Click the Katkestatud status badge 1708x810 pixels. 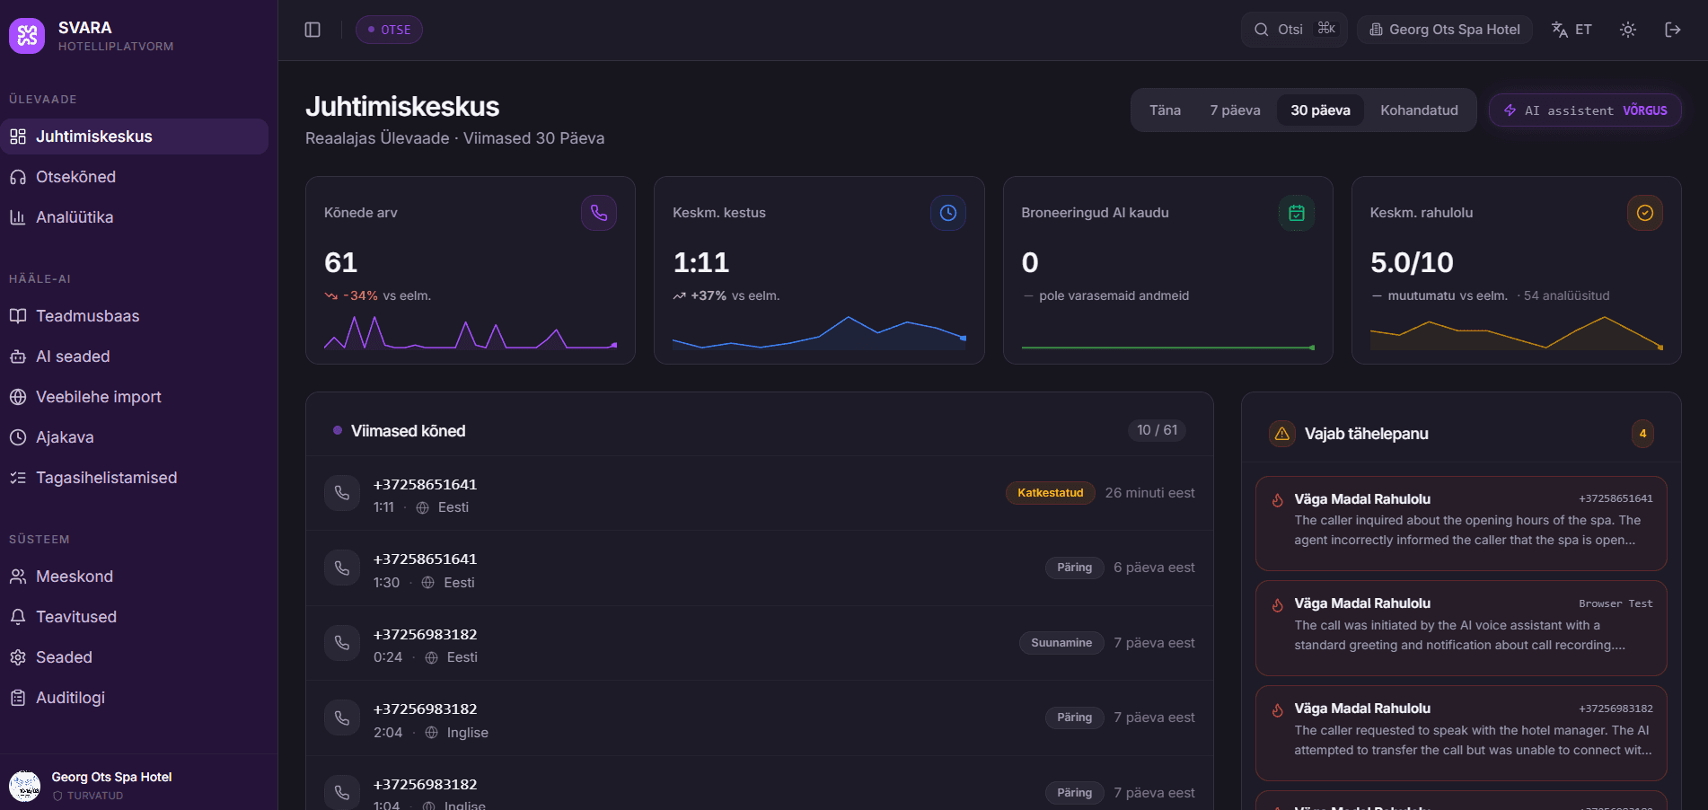[x=1050, y=493]
